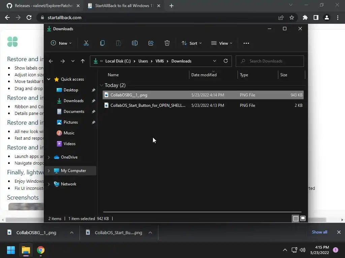Click the Paste icon in Explorer toolbar

pos(118,43)
